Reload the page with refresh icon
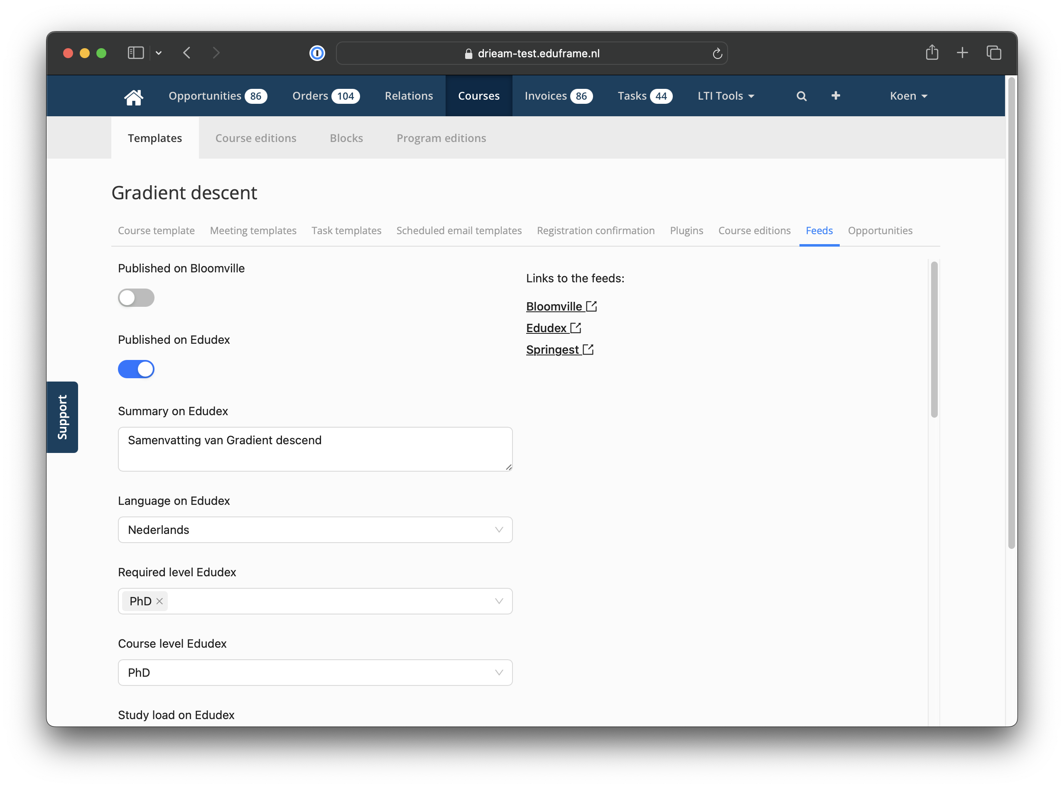The height and width of the screenshot is (788, 1064). pyautogui.click(x=717, y=54)
